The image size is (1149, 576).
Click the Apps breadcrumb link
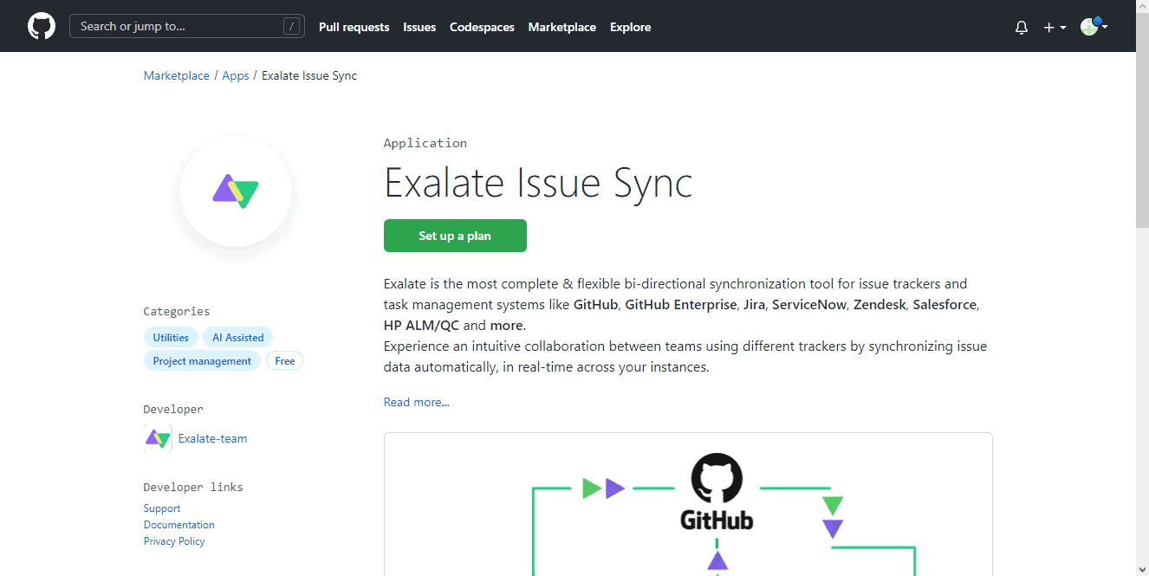click(235, 75)
